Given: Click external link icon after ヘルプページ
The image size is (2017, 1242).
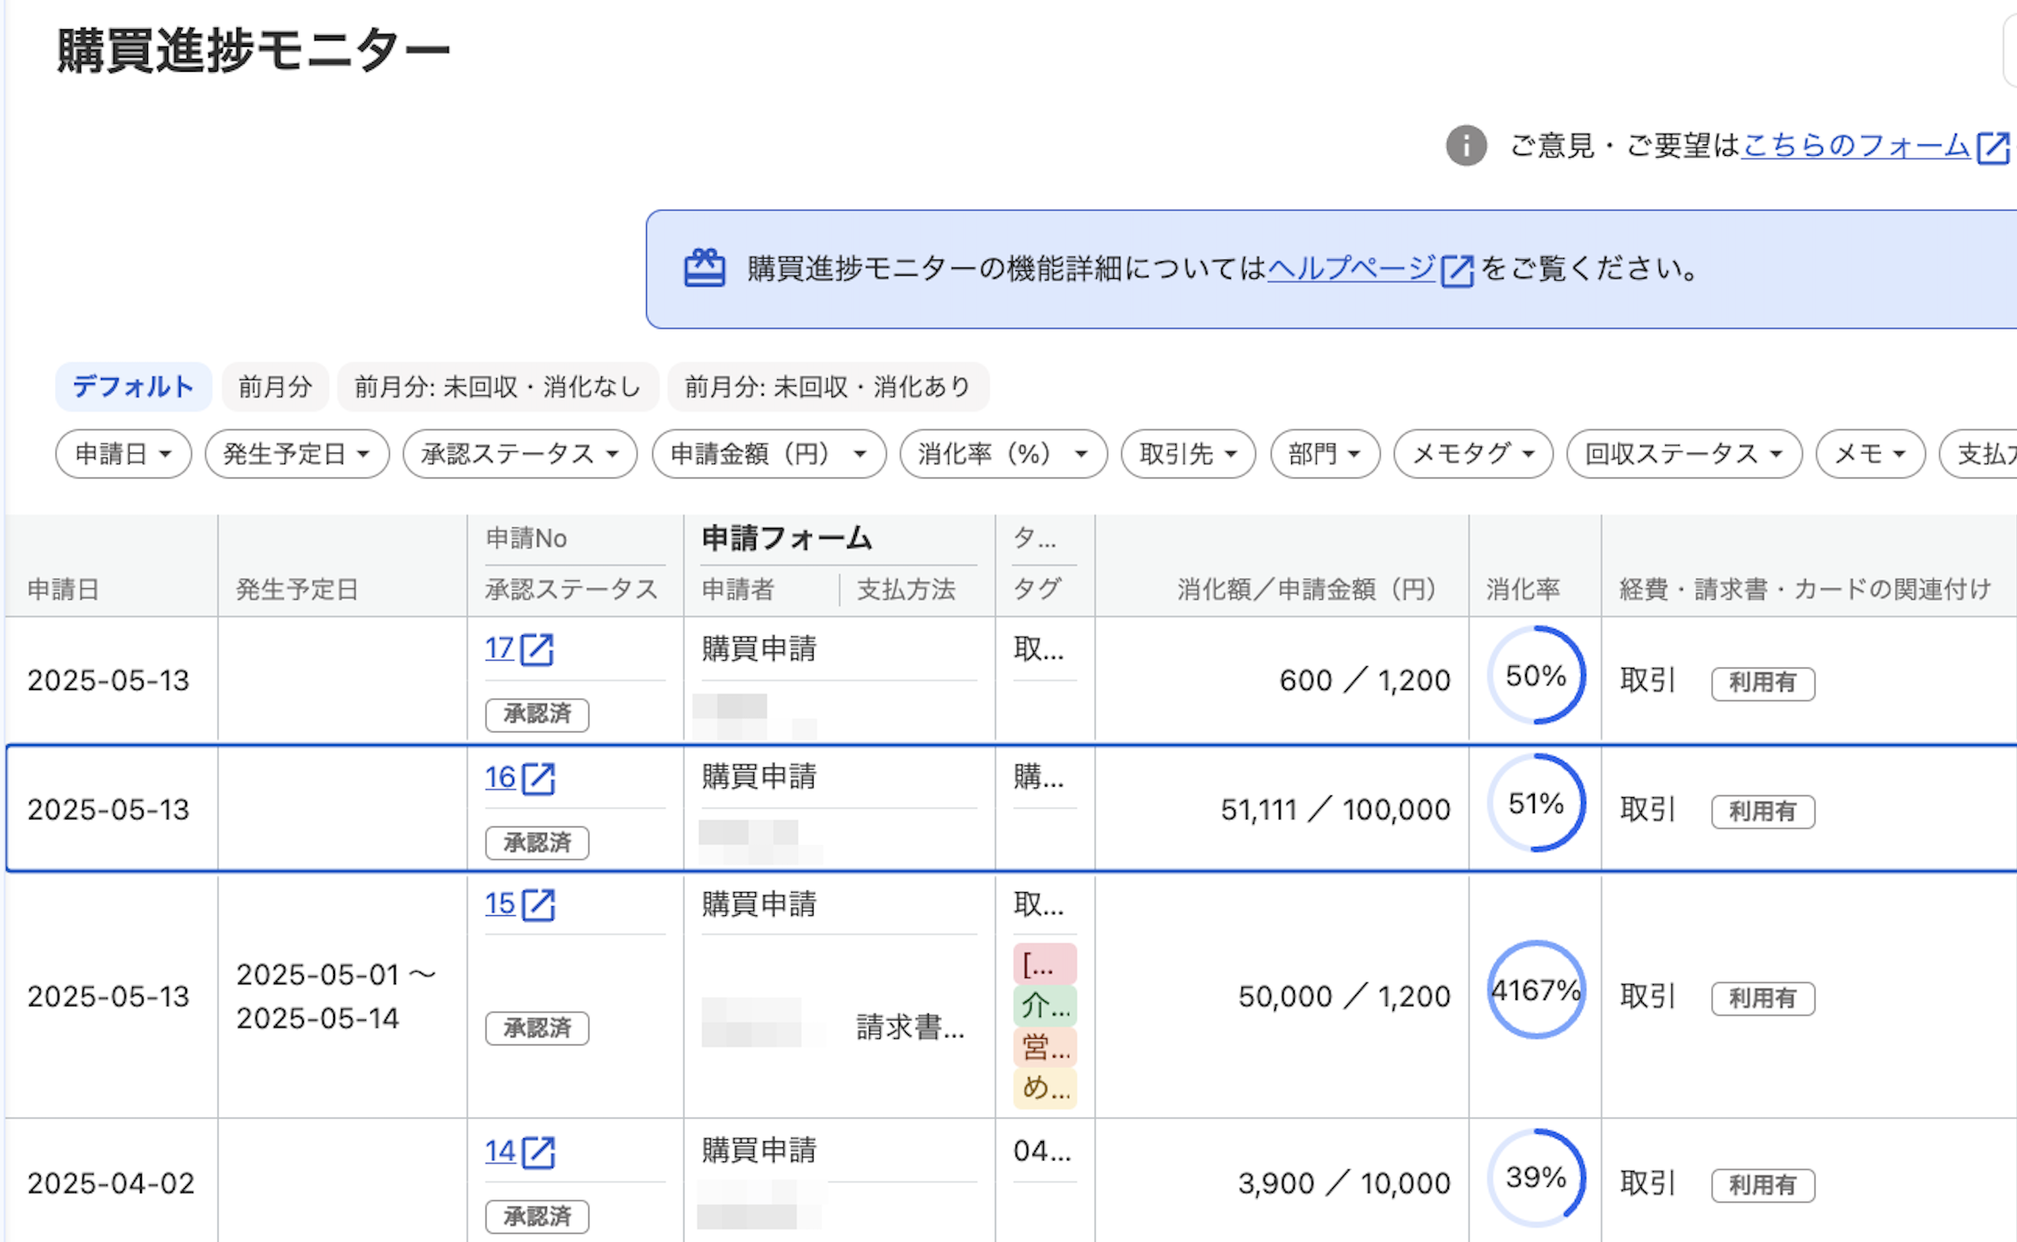Looking at the screenshot, I should click(1457, 270).
